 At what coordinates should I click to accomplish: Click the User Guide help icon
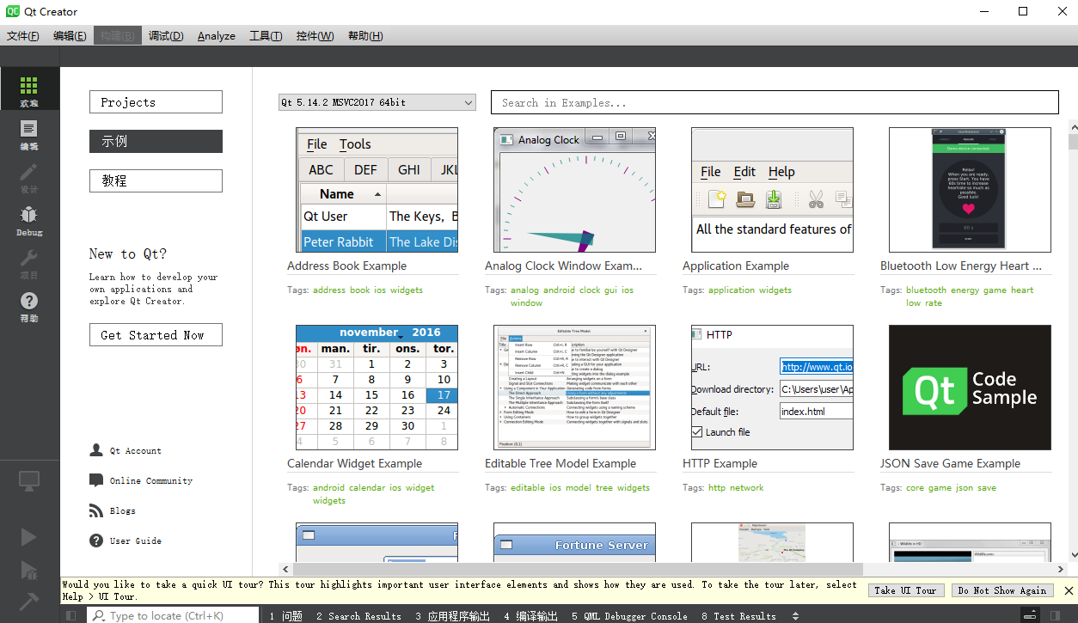96,541
